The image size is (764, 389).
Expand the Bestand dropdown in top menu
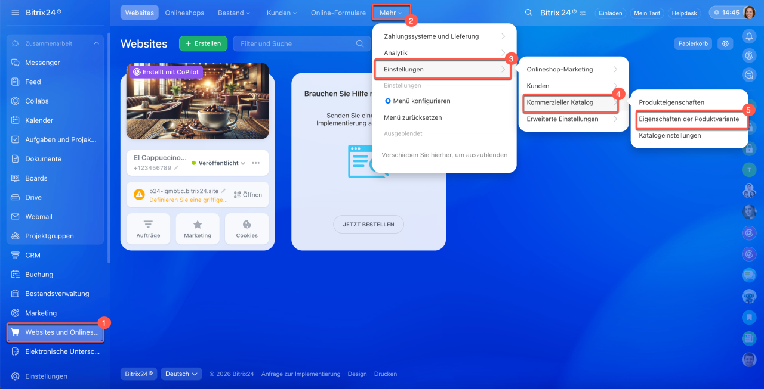click(234, 13)
